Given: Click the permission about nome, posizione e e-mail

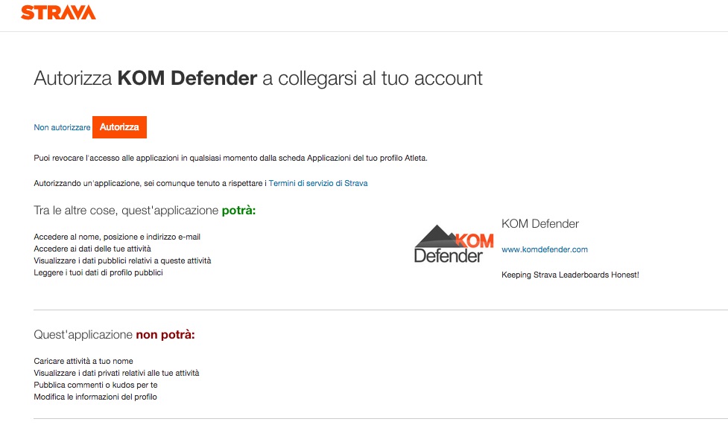Looking at the screenshot, I should [117, 237].
